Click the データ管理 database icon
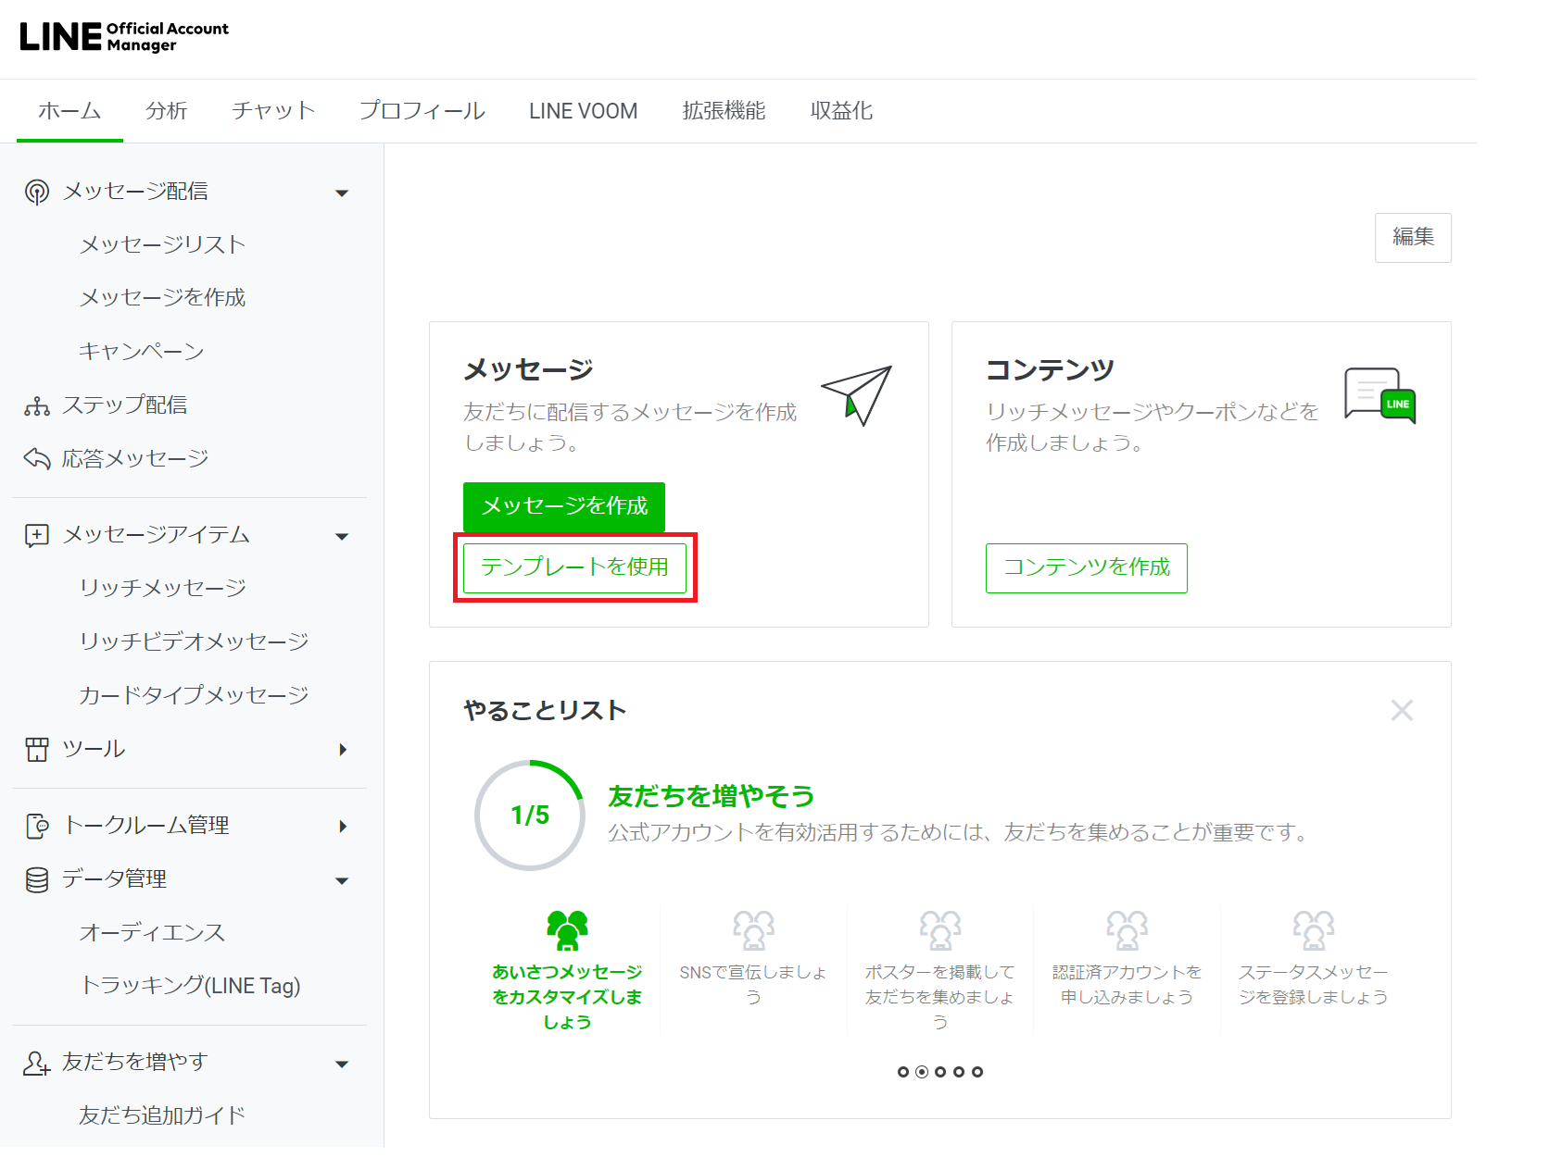Viewport: 1562px width, 1158px height. coord(37,879)
